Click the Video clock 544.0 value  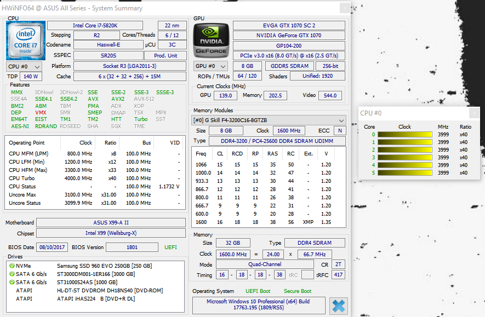coord(330,95)
